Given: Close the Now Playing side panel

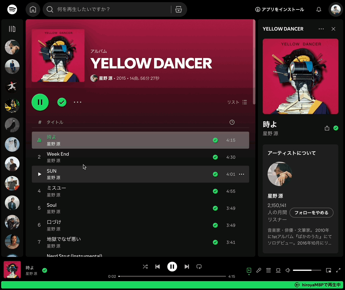Looking at the screenshot, I should [333, 29].
